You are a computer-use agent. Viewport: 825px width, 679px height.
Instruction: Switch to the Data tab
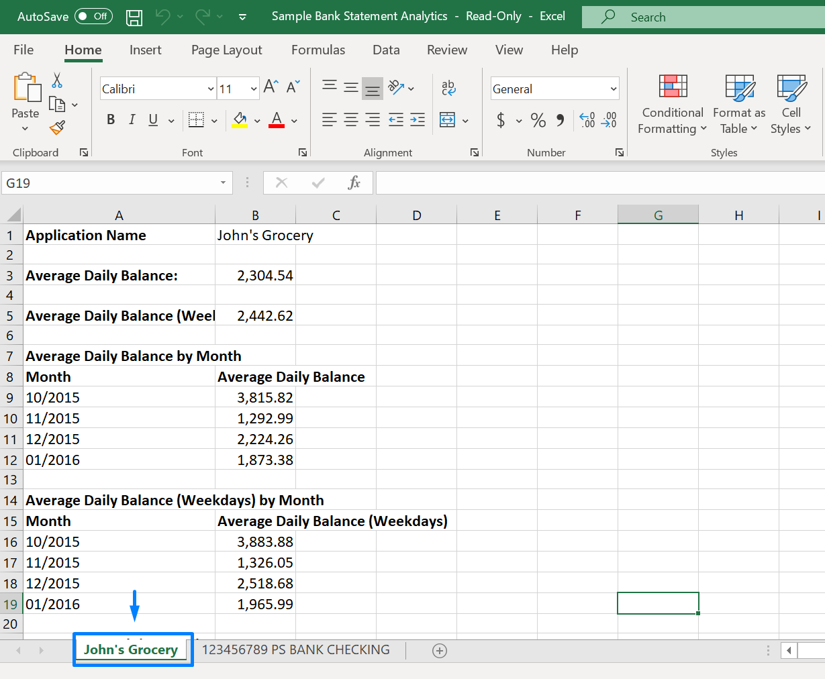[386, 50]
